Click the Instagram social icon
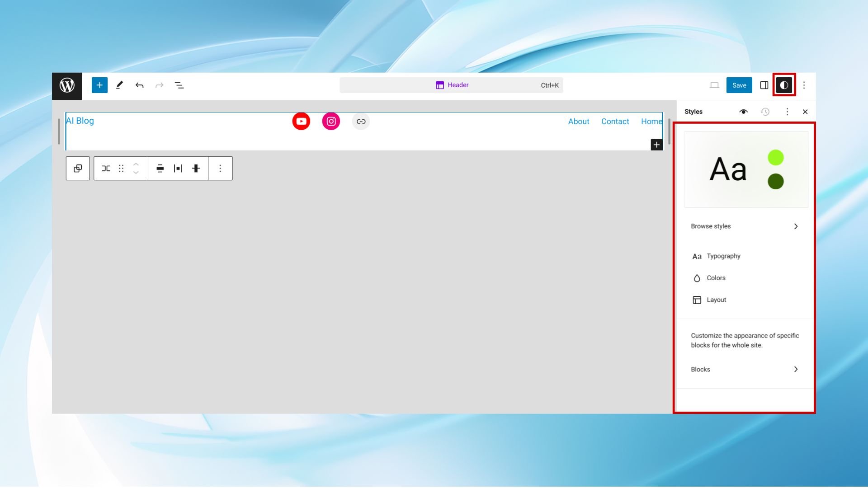The height and width of the screenshot is (488, 868). [331, 122]
